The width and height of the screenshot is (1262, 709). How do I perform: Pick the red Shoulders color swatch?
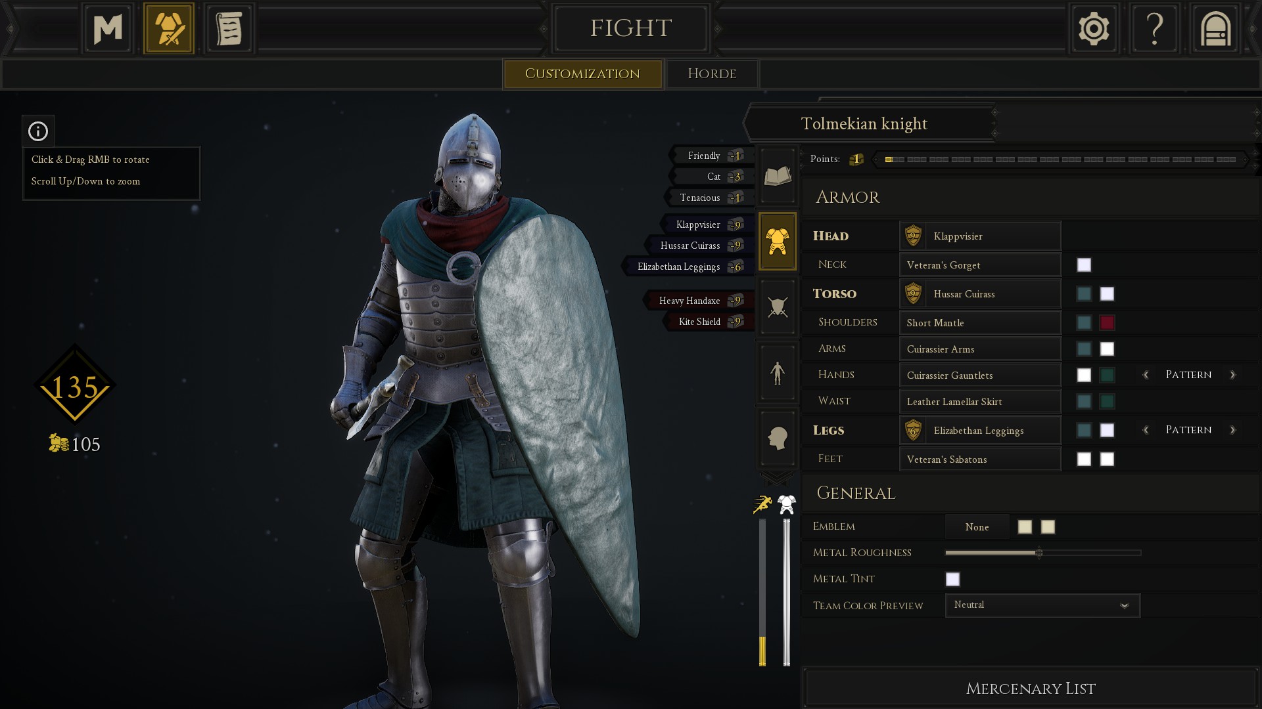[1107, 322]
